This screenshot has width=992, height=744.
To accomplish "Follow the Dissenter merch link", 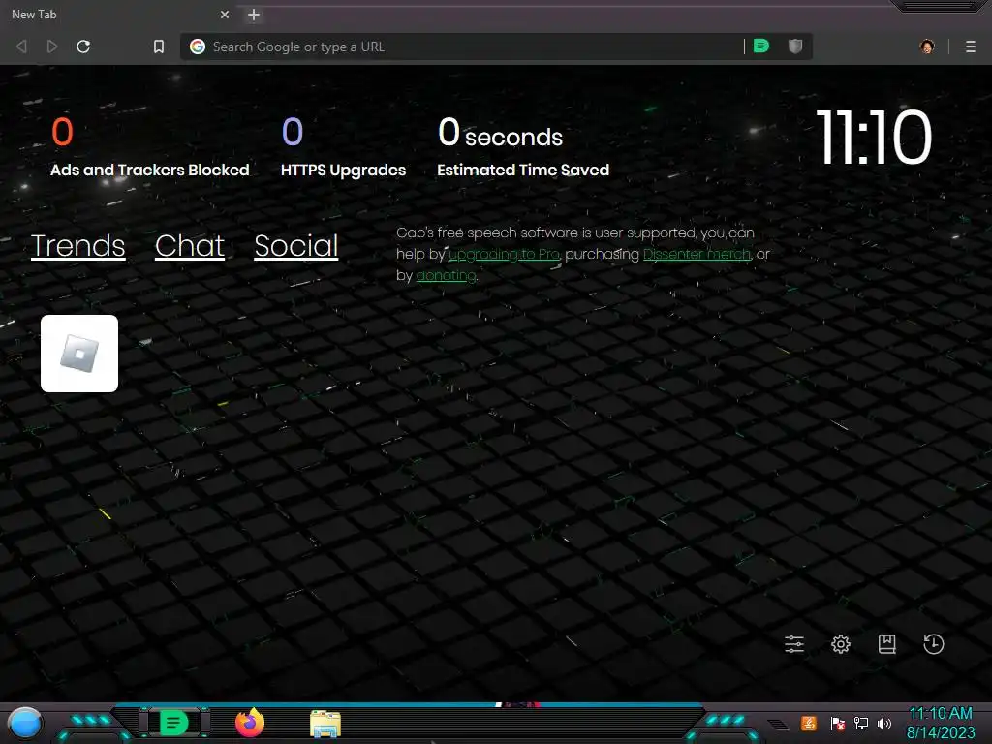I will pos(697,255).
